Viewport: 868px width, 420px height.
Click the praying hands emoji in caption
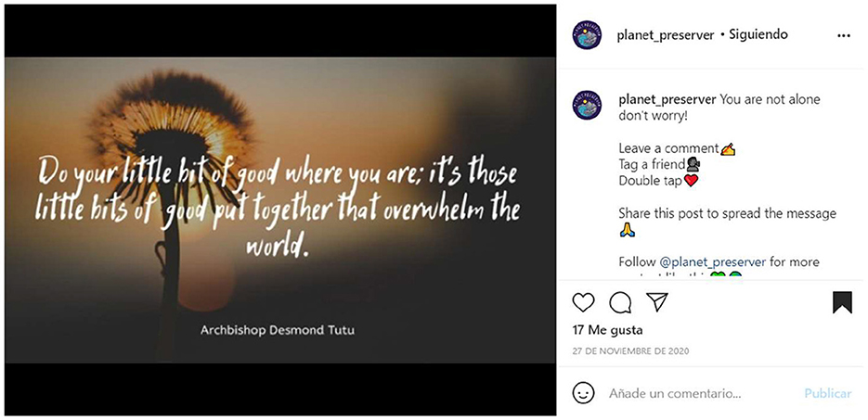pos(627,231)
